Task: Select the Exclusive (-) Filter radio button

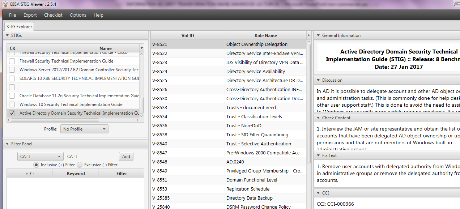Action: tap(80, 165)
